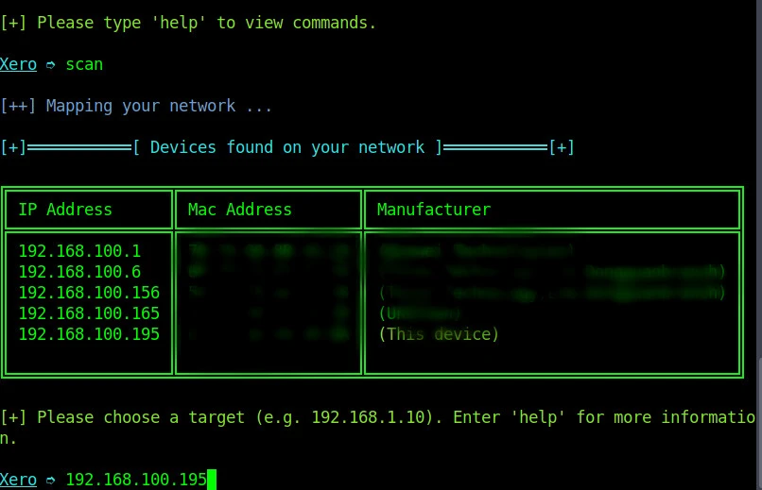Screen dimensions: 762x490
Task: Click the (This device) manufacturer entry
Action: pos(439,334)
